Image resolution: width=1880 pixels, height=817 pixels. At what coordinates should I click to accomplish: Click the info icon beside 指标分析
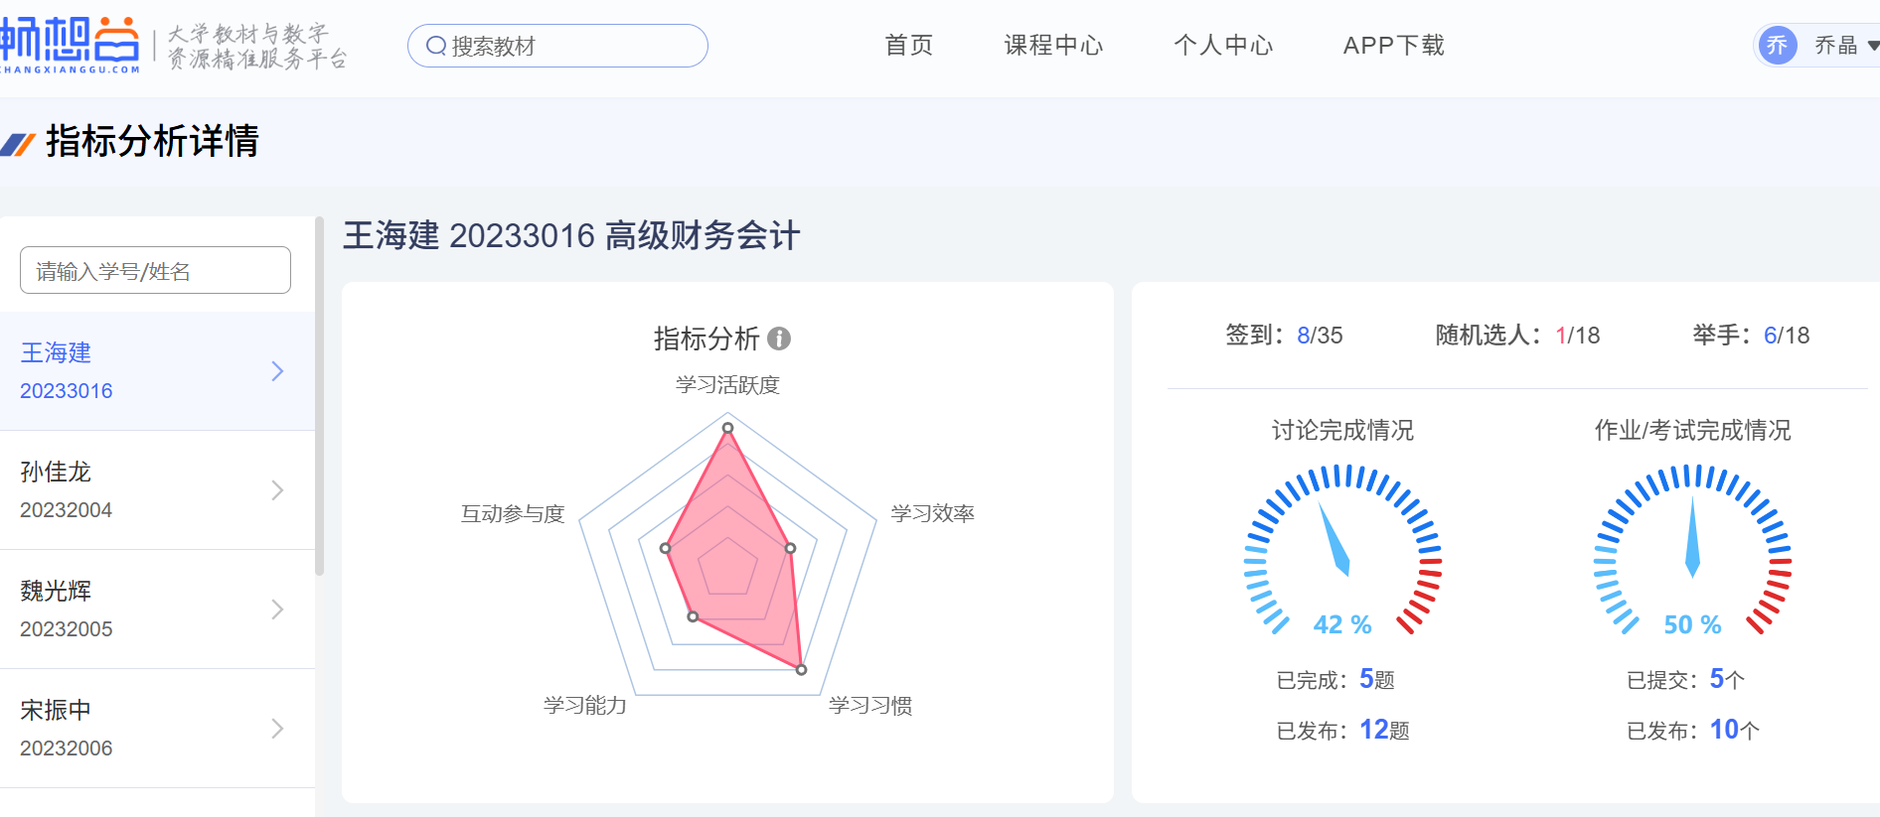click(780, 340)
